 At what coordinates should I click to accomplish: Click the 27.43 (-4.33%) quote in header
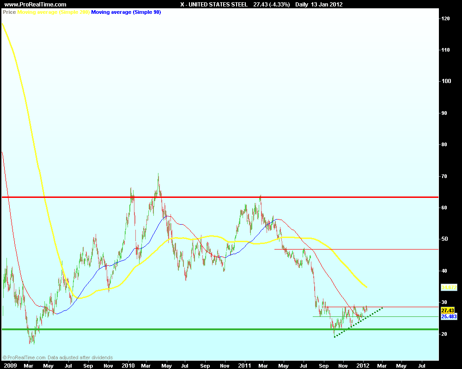(272, 5)
